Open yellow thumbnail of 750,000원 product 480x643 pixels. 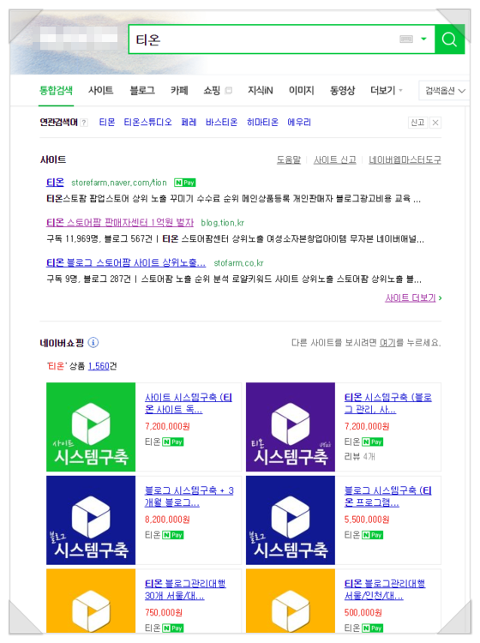(x=91, y=601)
